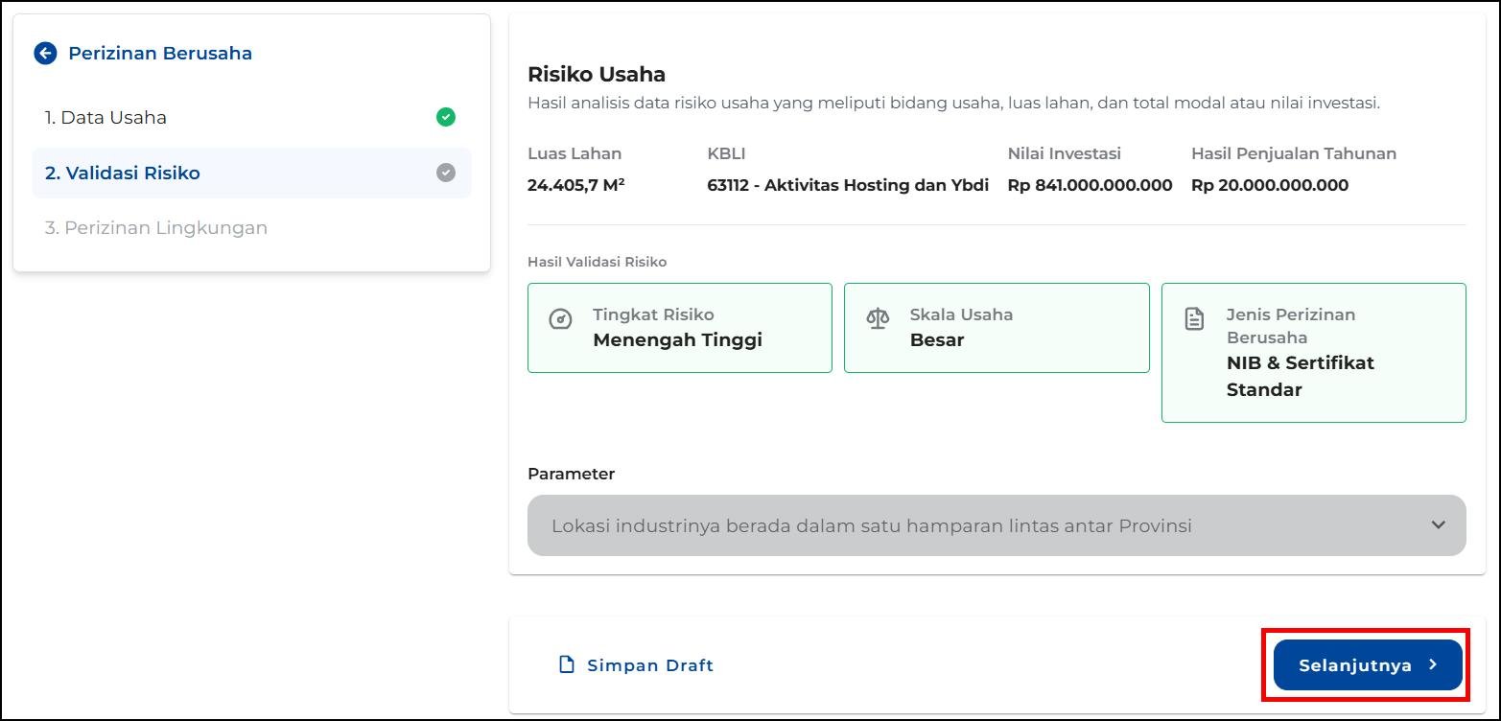Click Nilai Investasi value Rp 841.000.000.000
This screenshot has width=1501, height=721.
click(1090, 185)
